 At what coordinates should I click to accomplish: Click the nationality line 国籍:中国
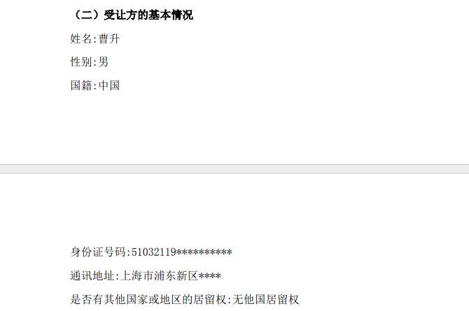(95, 85)
